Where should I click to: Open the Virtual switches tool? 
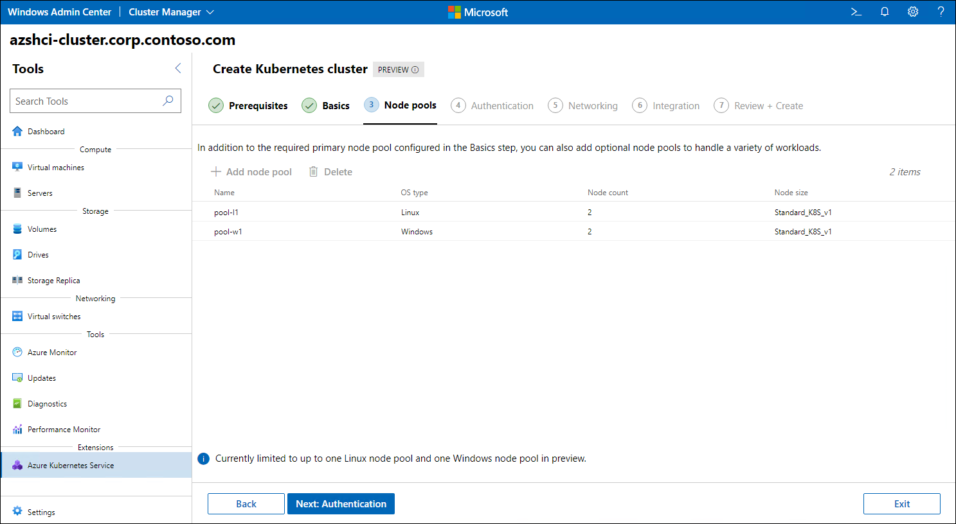[53, 316]
